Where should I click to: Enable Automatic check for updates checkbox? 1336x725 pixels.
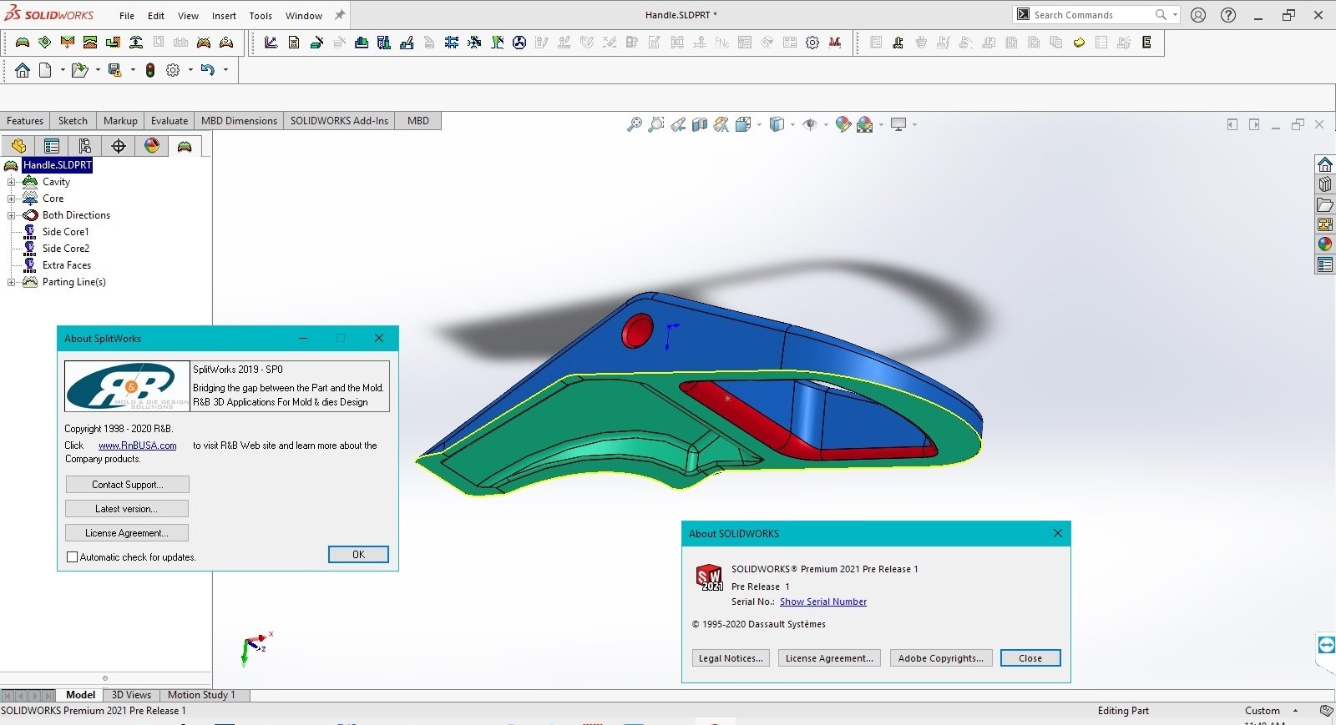tap(72, 557)
